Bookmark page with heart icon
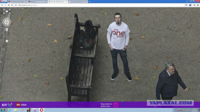Image resolution: width=200 pixels, height=112 pixels. click(186, 5)
